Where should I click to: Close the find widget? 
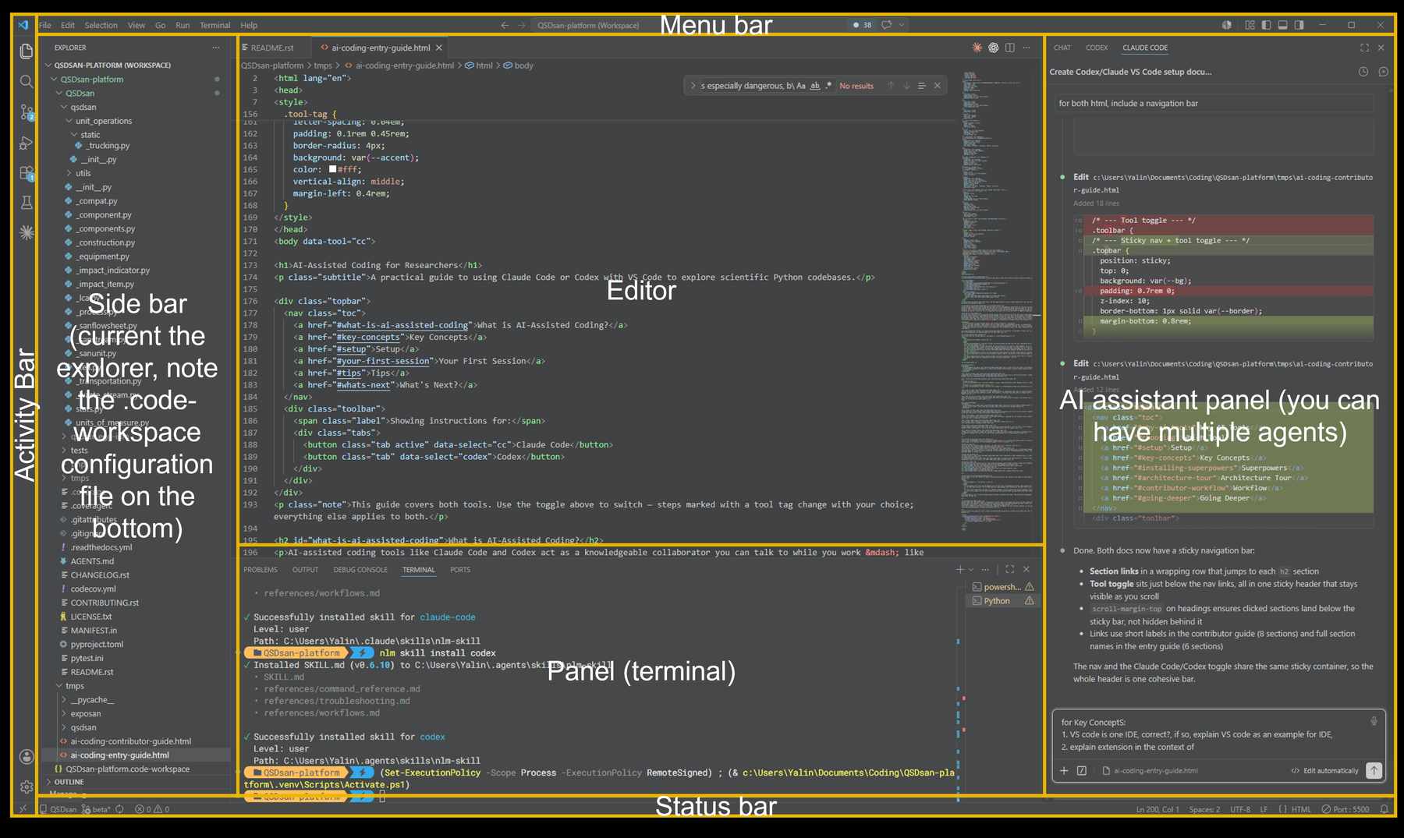tap(938, 86)
